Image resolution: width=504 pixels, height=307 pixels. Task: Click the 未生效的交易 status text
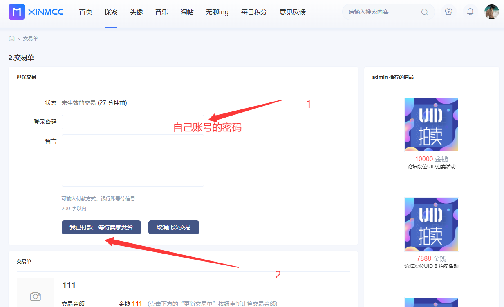pos(78,103)
